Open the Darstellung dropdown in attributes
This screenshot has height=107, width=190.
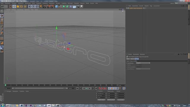coord(143,63)
